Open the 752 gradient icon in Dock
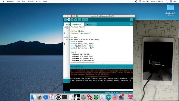 [x=115, y=97]
